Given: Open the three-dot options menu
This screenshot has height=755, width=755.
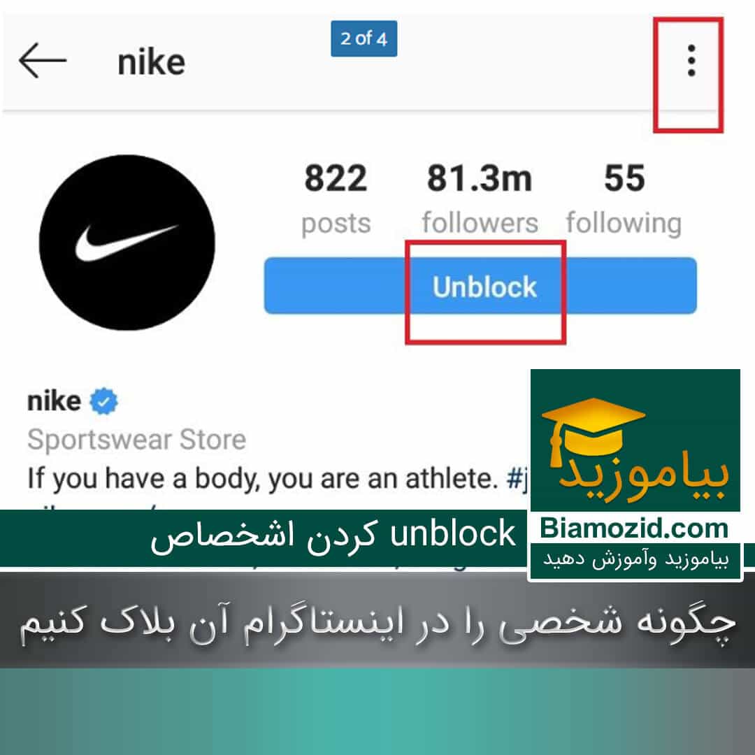Looking at the screenshot, I should click(691, 61).
